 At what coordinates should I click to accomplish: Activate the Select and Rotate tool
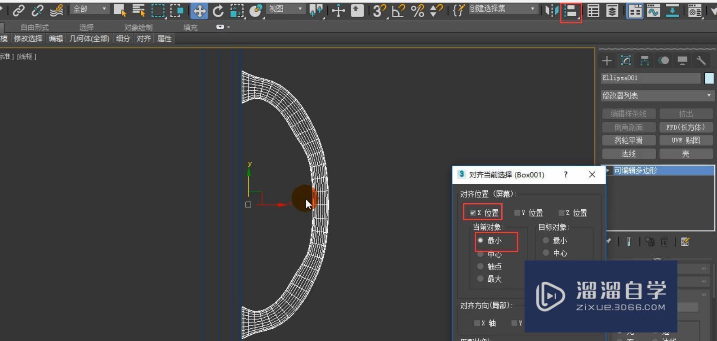click(x=218, y=10)
